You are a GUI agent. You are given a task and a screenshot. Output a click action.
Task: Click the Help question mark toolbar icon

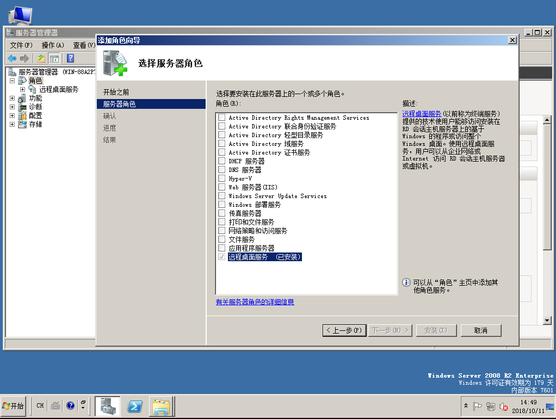click(71, 58)
